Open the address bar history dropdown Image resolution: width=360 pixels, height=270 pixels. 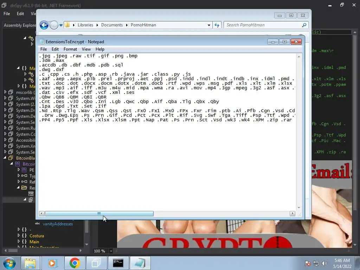tap(209, 25)
